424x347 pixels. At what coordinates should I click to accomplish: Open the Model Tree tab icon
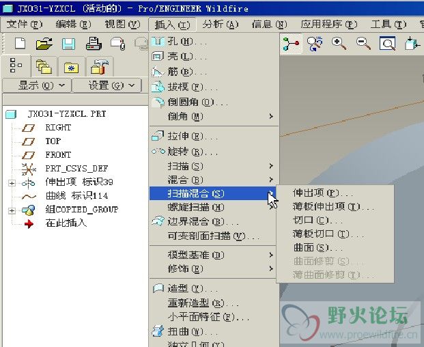pos(16,66)
